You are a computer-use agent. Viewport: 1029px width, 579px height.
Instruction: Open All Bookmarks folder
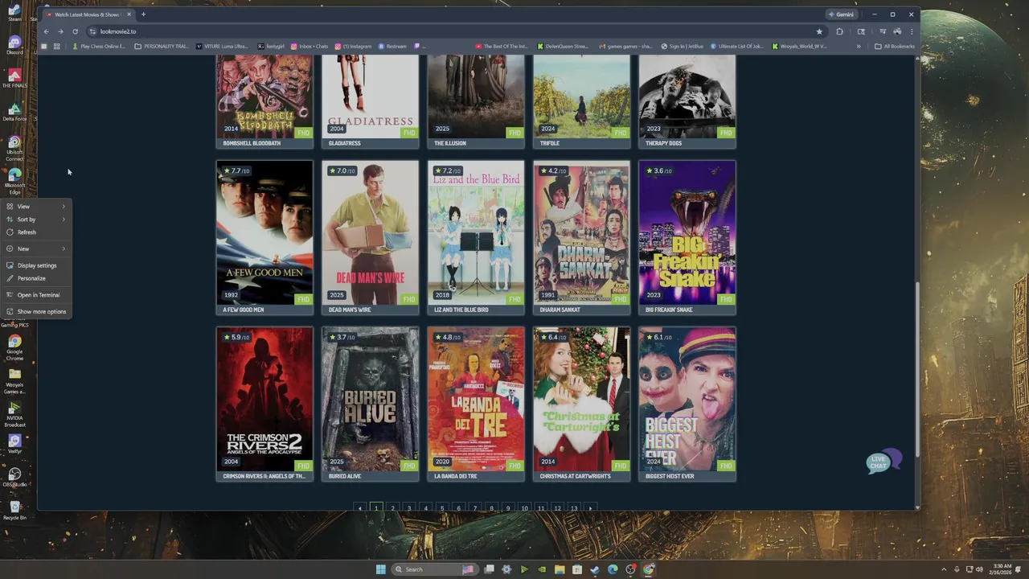(895, 47)
